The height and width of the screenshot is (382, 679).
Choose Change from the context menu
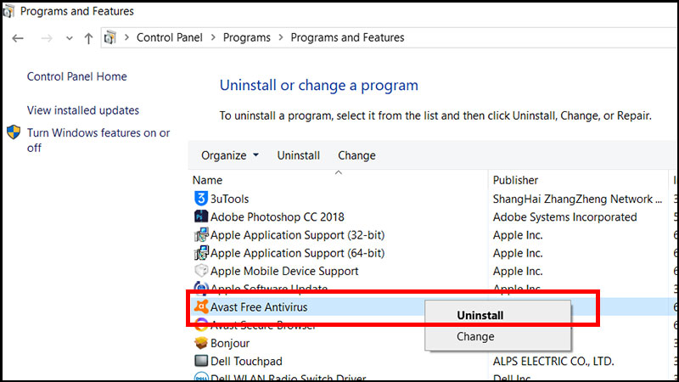474,336
